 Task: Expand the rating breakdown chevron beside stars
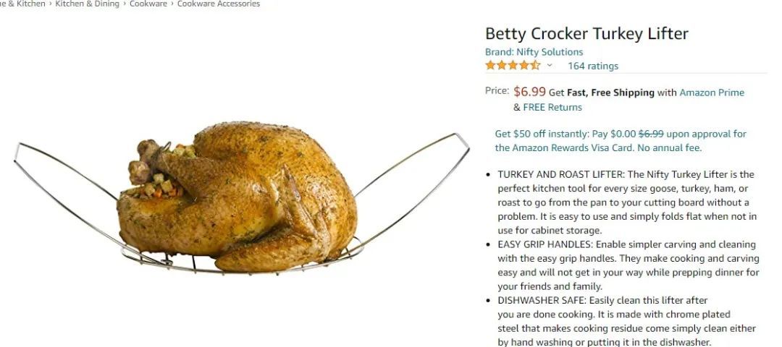[550, 65]
